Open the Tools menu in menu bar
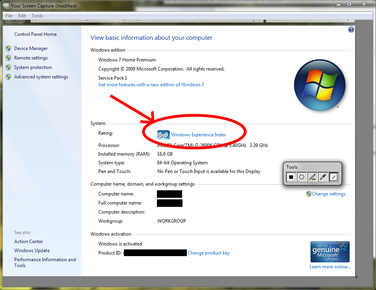This screenshot has width=376, height=290. pyautogui.click(x=37, y=16)
